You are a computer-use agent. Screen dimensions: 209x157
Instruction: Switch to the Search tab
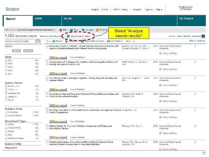coord(18,21)
